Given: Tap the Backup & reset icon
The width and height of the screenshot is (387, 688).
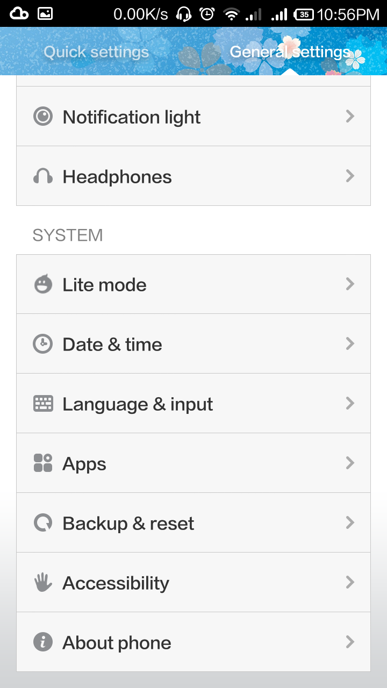Looking at the screenshot, I should (43, 523).
